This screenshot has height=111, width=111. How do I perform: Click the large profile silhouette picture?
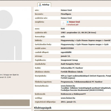tap(11, 35)
